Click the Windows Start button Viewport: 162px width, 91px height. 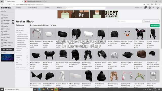[x=2, y=89]
